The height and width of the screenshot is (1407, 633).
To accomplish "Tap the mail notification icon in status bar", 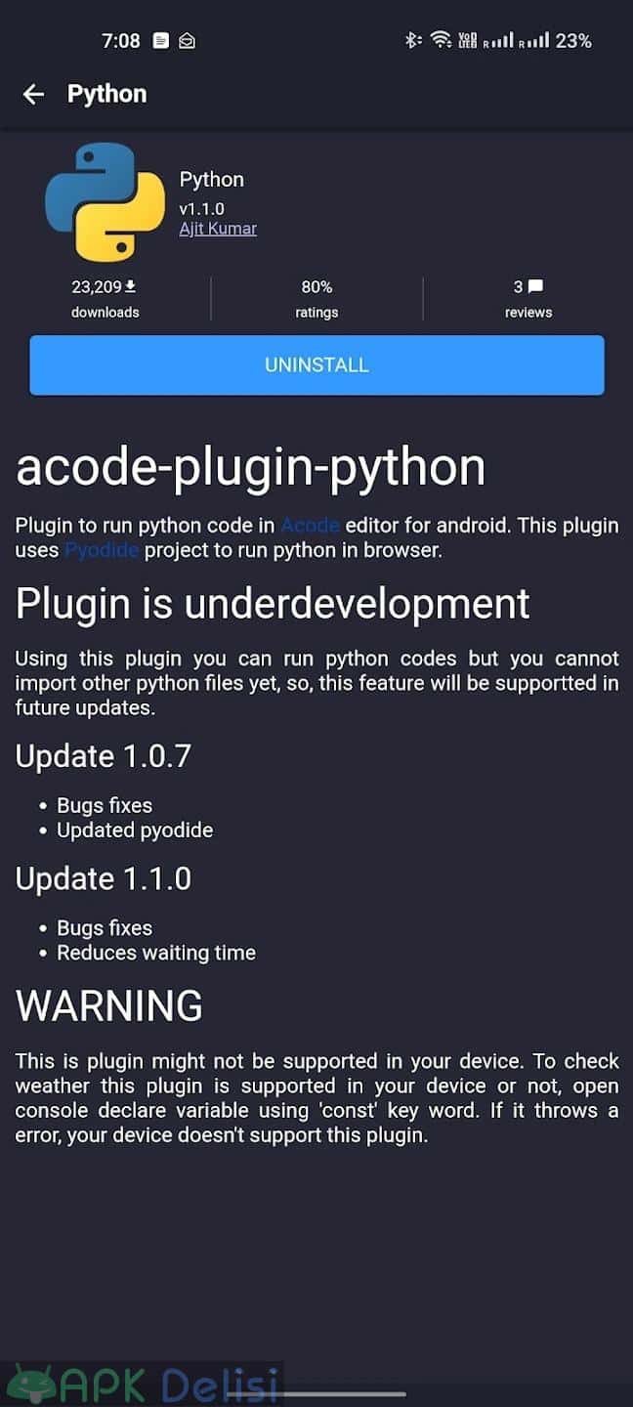I will (x=188, y=41).
